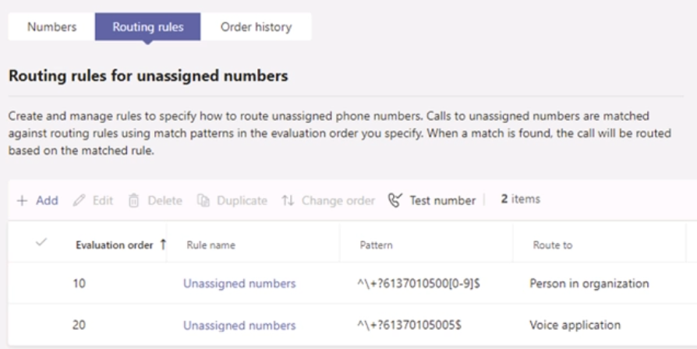Click the Edit pencil icon

[79, 200]
